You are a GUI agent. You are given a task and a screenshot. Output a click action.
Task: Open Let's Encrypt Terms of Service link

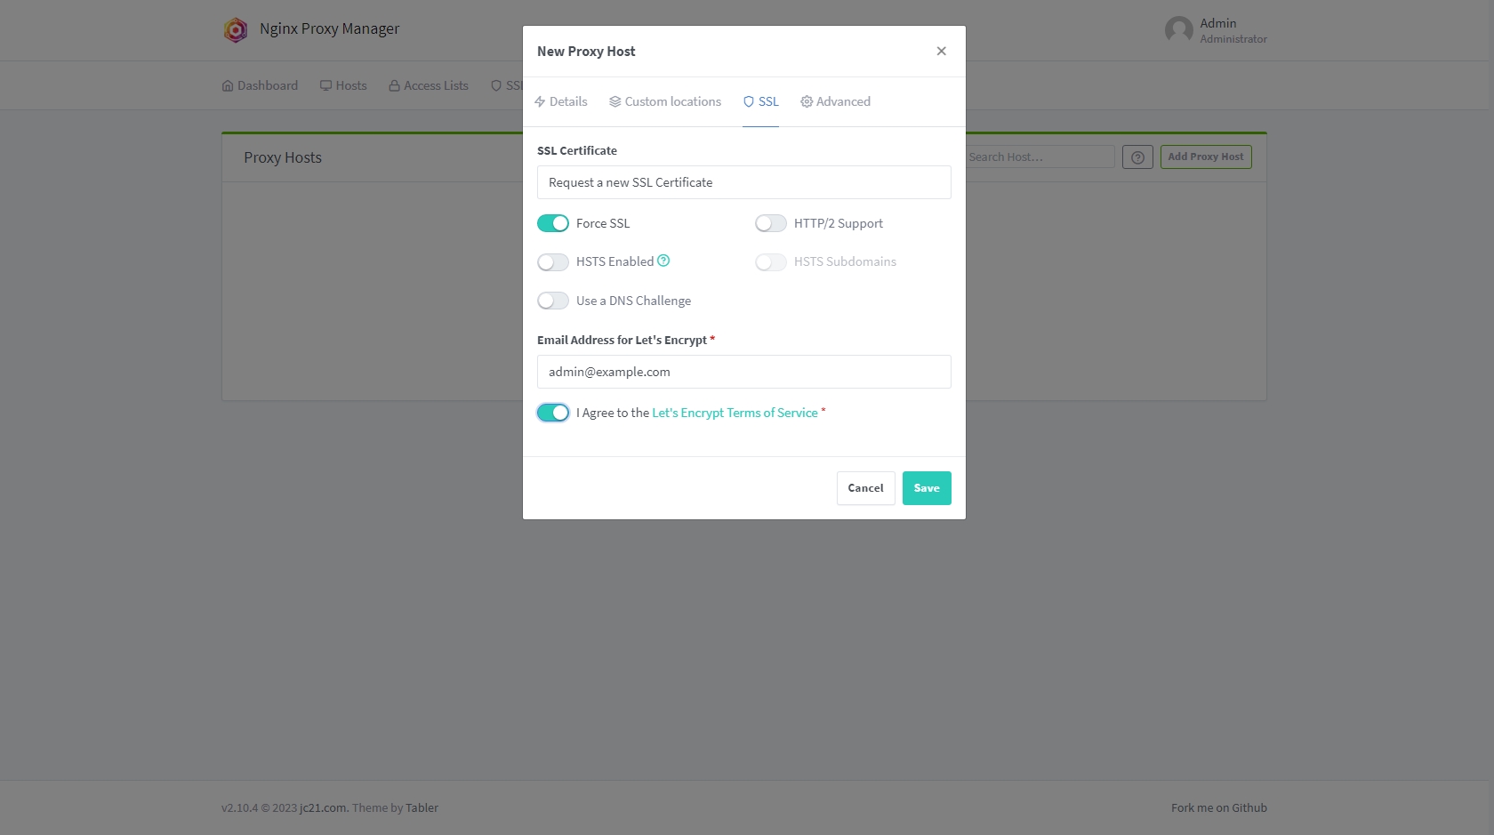(x=735, y=413)
